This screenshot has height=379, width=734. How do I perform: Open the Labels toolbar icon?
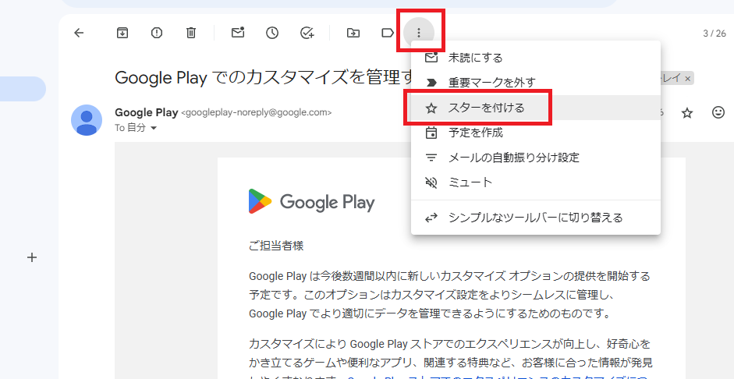388,33
